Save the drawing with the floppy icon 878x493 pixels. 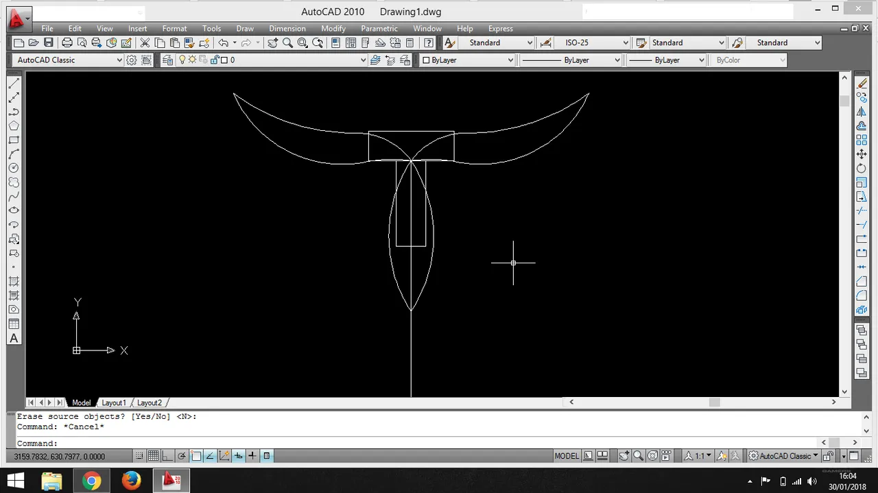point(48,43)
